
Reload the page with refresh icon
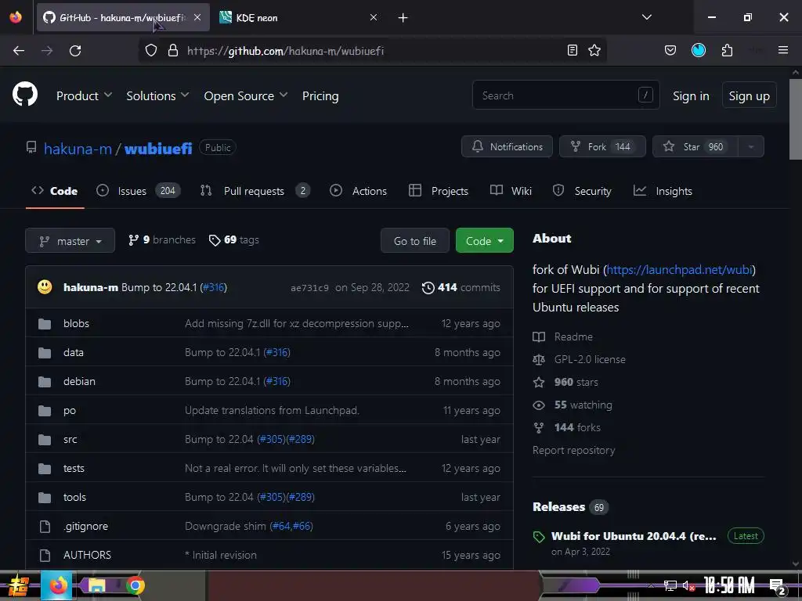[x=75, y=51]
